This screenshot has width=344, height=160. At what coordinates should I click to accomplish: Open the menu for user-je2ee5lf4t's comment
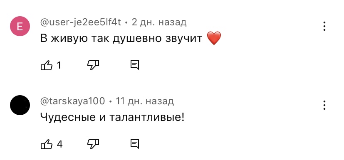(324, 26)
